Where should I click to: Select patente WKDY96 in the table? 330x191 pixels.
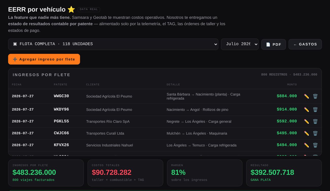pos(61,109)
